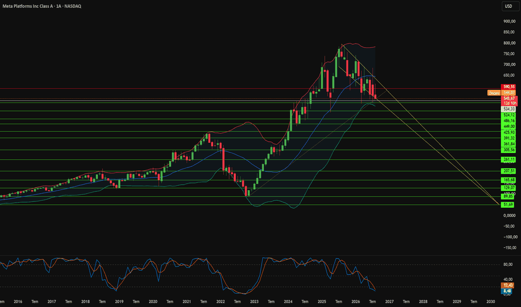
Task: Click the white 534,33 price label
Action: 509,109
